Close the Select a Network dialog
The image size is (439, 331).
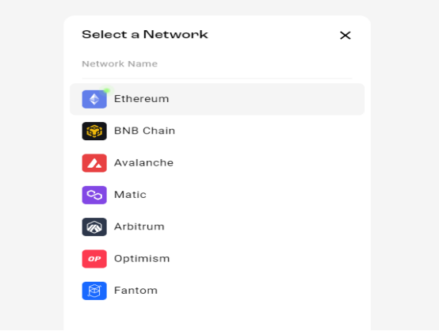click(x=345, y=36)
